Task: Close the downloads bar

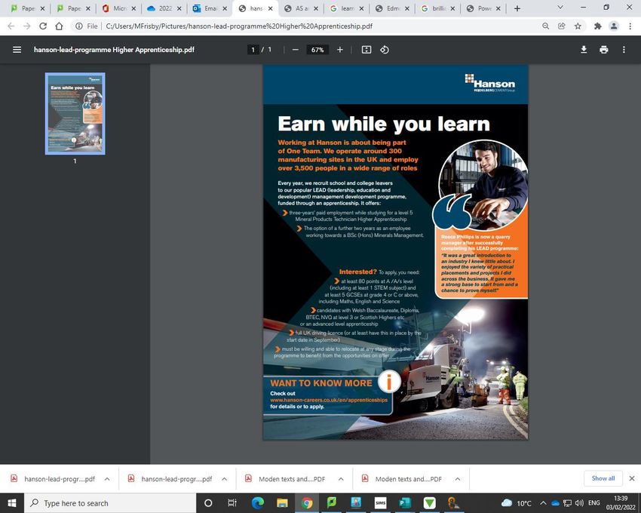Action: [632, 478]
